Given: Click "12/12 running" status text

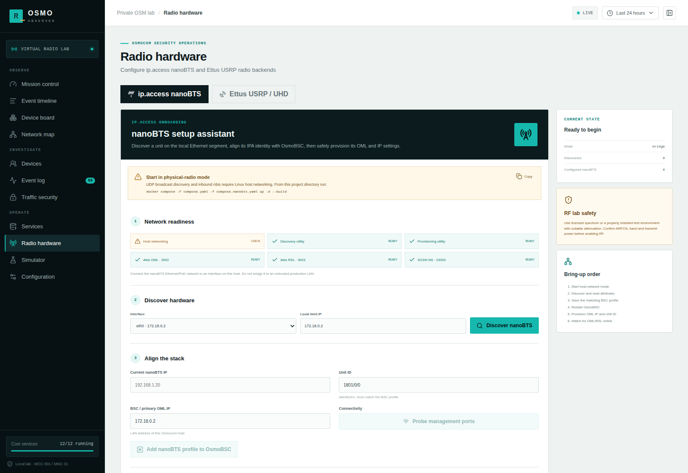Looking at the screenshot, I should 77,444.
